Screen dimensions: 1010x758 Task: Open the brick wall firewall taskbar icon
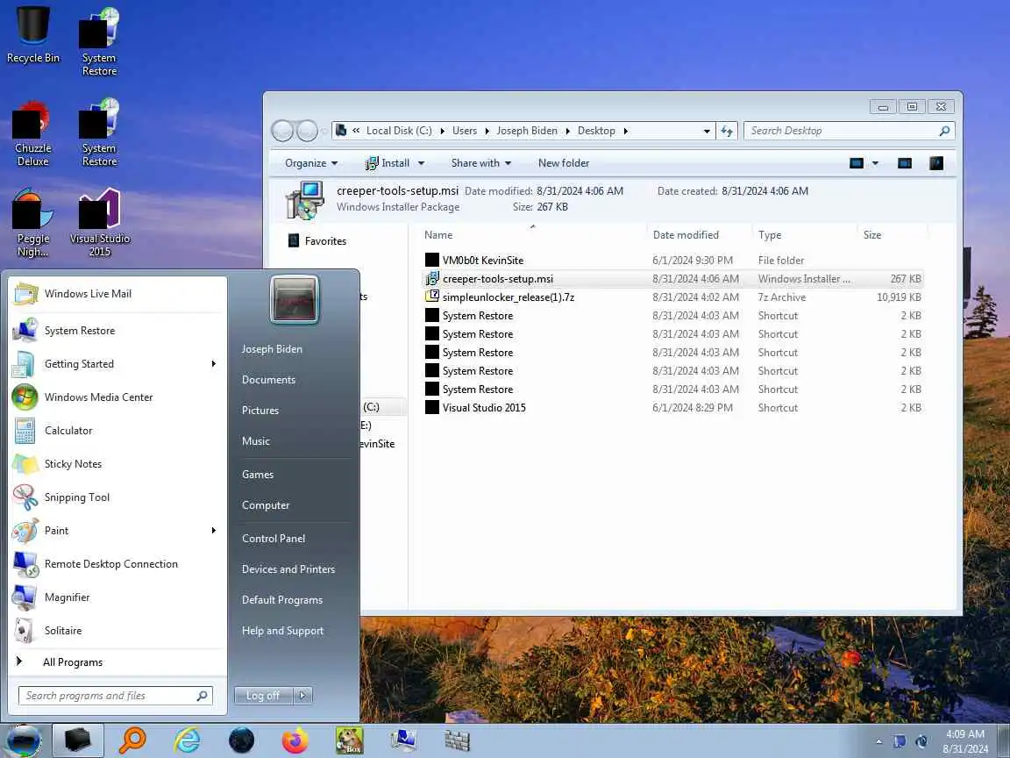click(x=458, y=740)
